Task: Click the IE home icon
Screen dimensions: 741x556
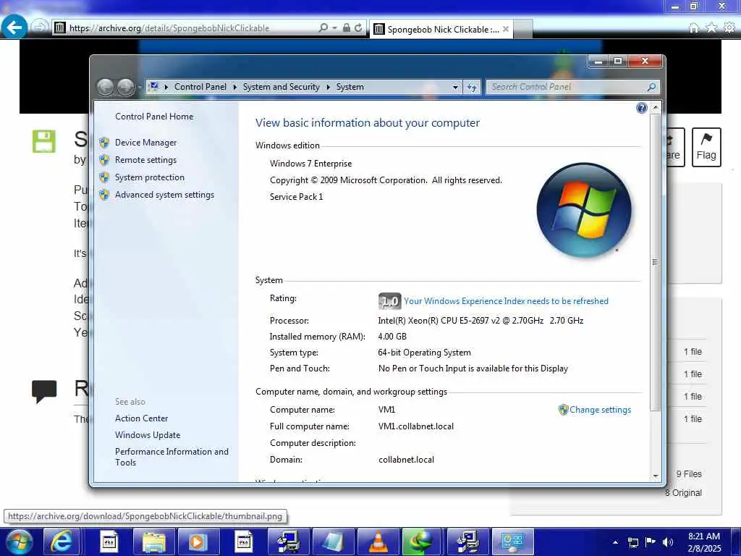Action: pyautogui.click(x=694, y=28)
